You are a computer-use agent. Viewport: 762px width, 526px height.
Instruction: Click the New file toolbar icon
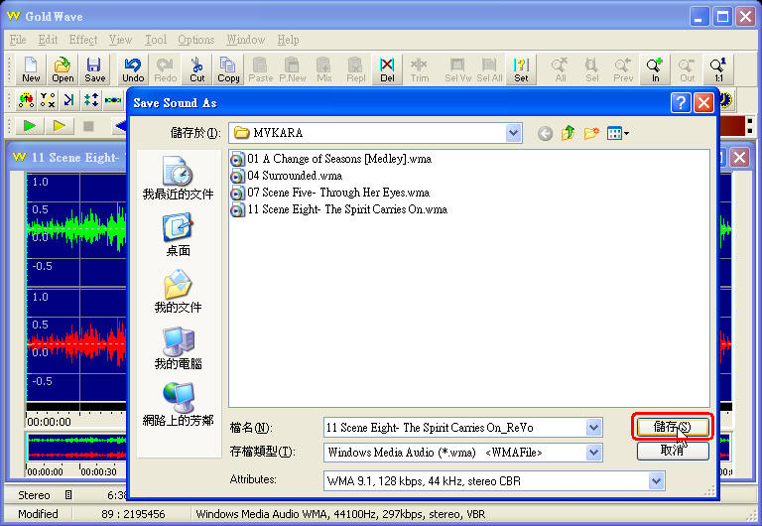pyautogui.click(x=31, y=69)
